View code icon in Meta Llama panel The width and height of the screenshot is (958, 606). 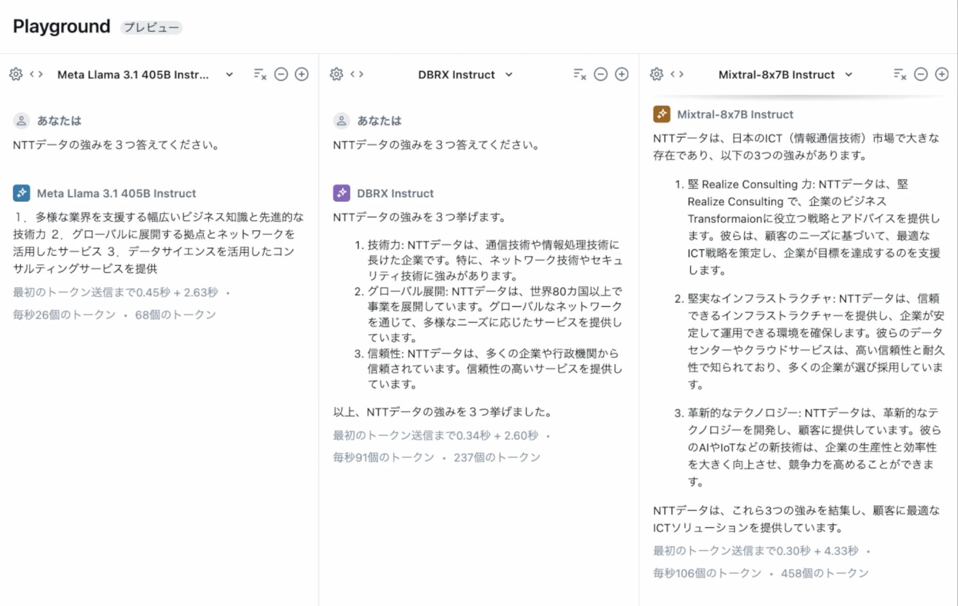click(36, 74)
